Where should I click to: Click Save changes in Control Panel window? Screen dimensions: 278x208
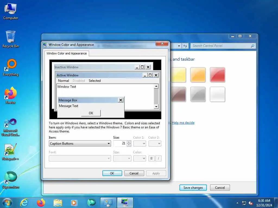coord(193,188)
